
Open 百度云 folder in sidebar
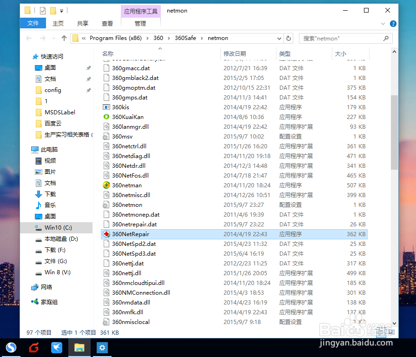pyautogui.click(x=53, y=124)
